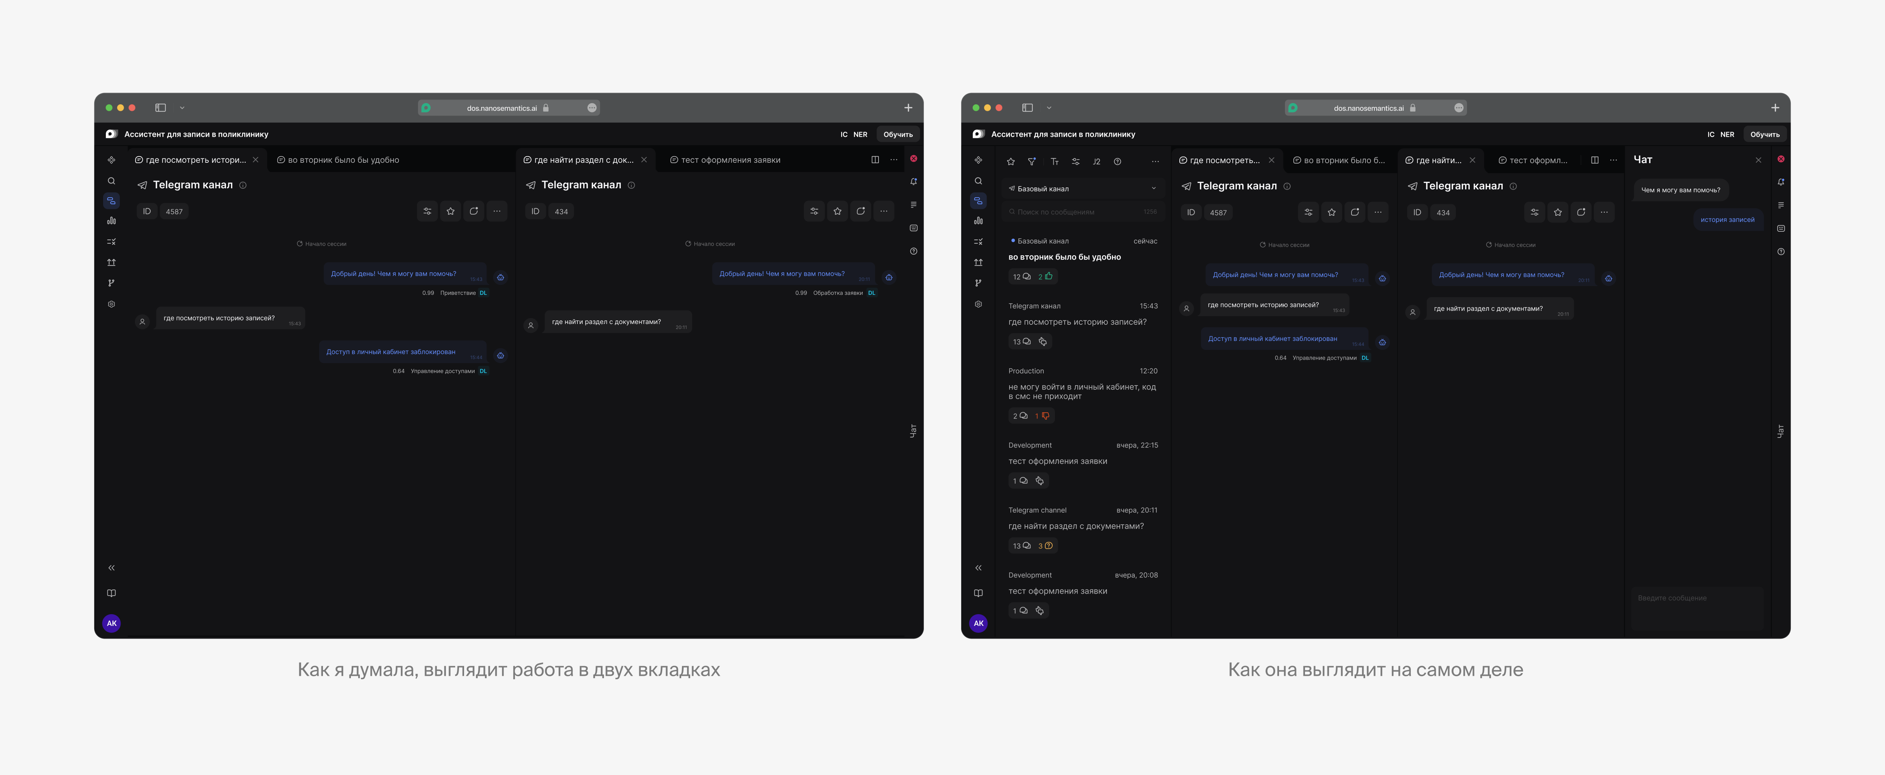Open three-dot menu in right window dialog list toolbar

1155,162
